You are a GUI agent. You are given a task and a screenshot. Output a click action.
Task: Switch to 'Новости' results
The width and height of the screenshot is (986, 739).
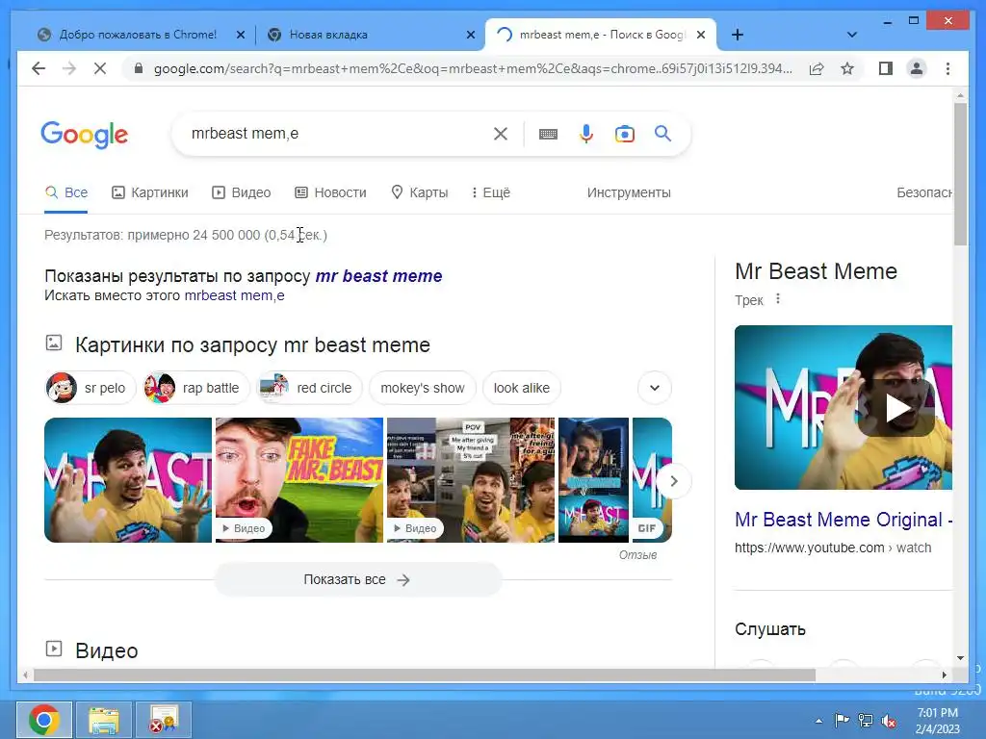click(331, 192)
